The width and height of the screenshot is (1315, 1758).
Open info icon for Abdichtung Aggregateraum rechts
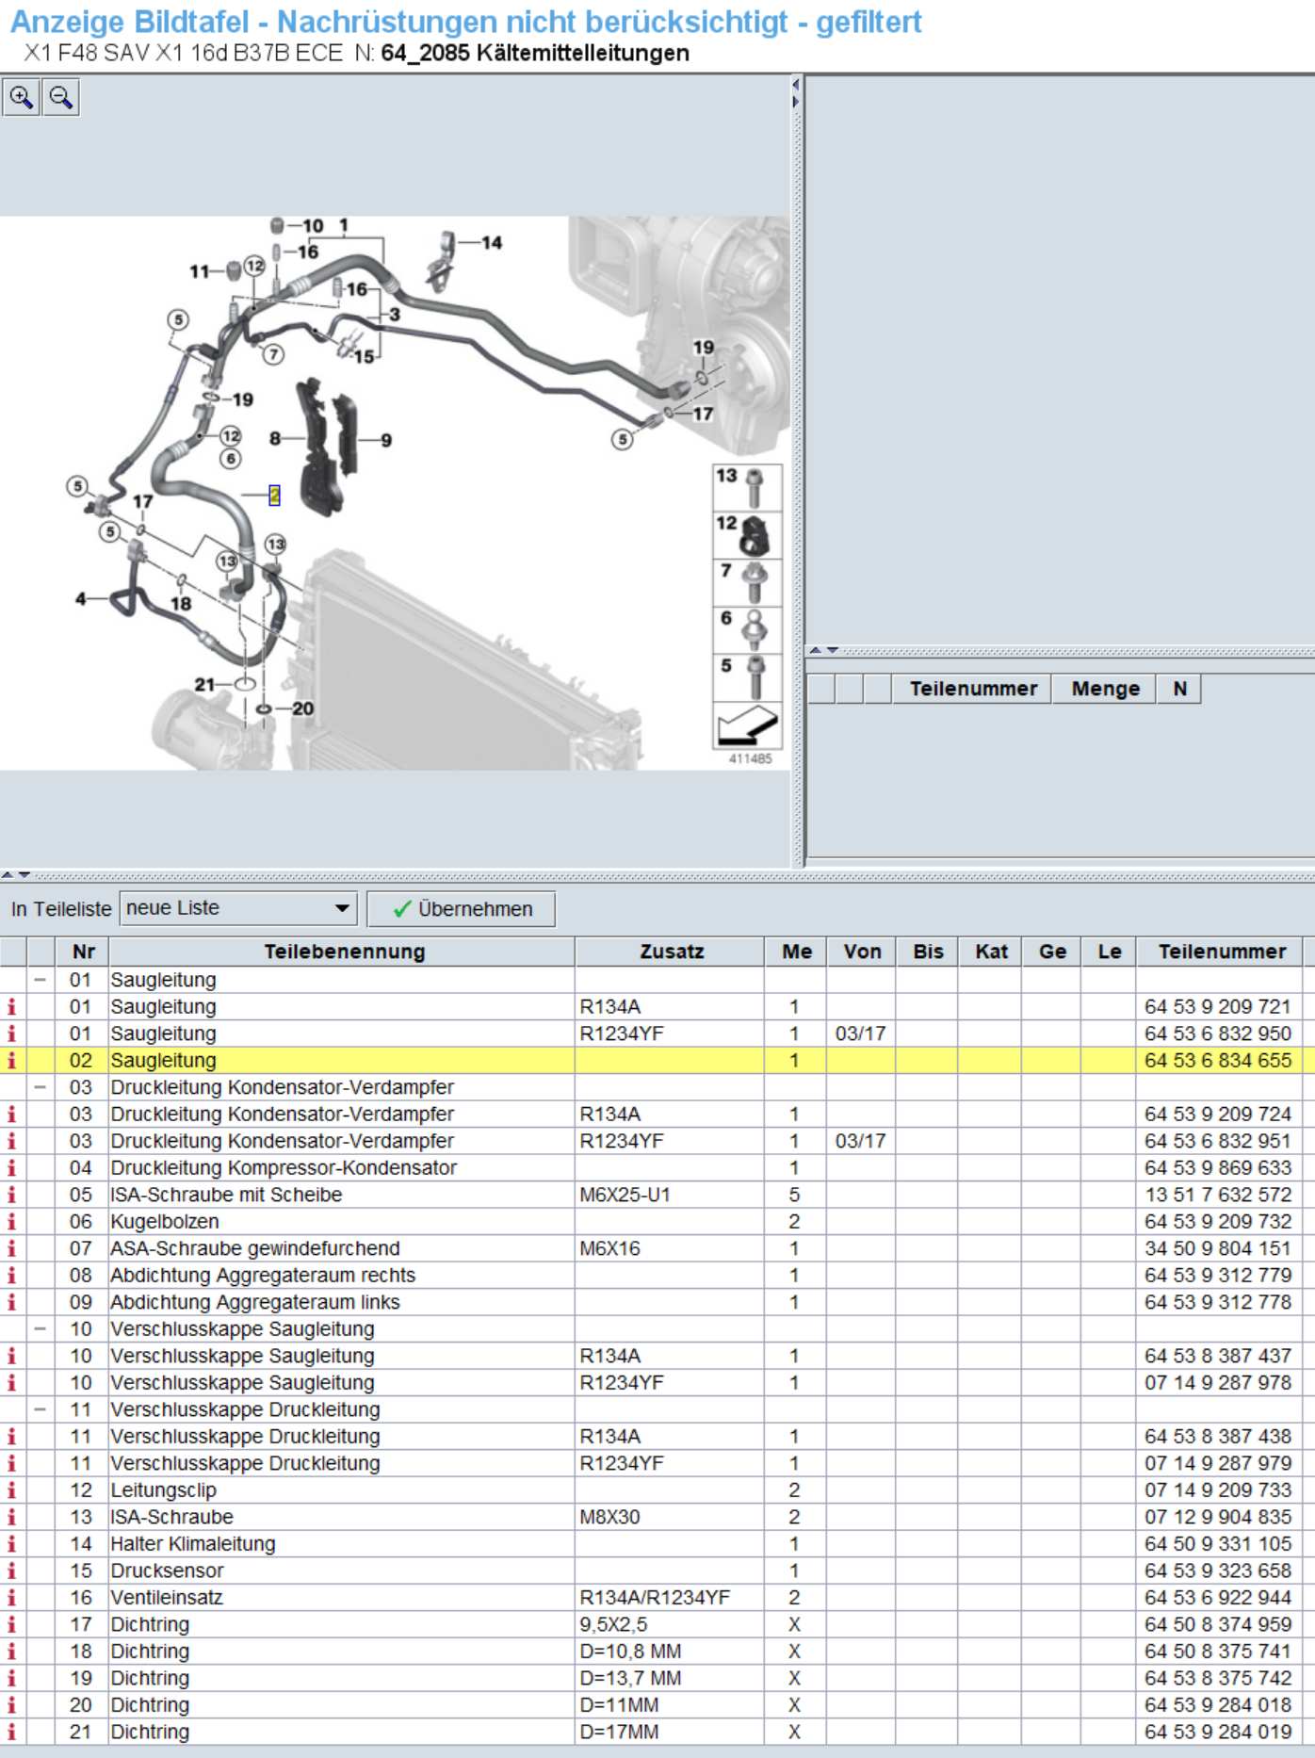(x=12, y=1275)
